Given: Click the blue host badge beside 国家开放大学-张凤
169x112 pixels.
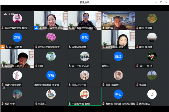Looking at the screenshot, I should (36, 28).
